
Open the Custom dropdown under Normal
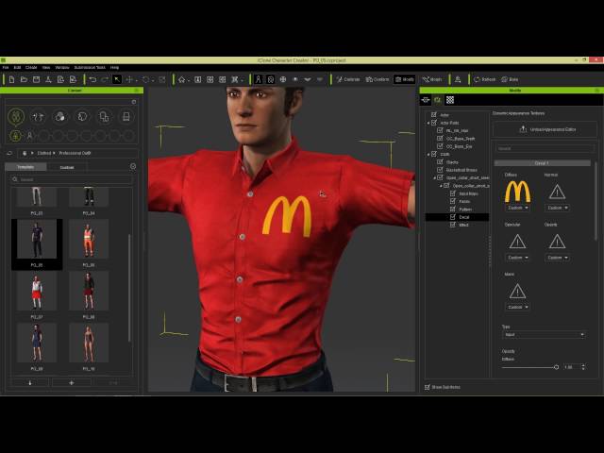[x=558, y=208]
